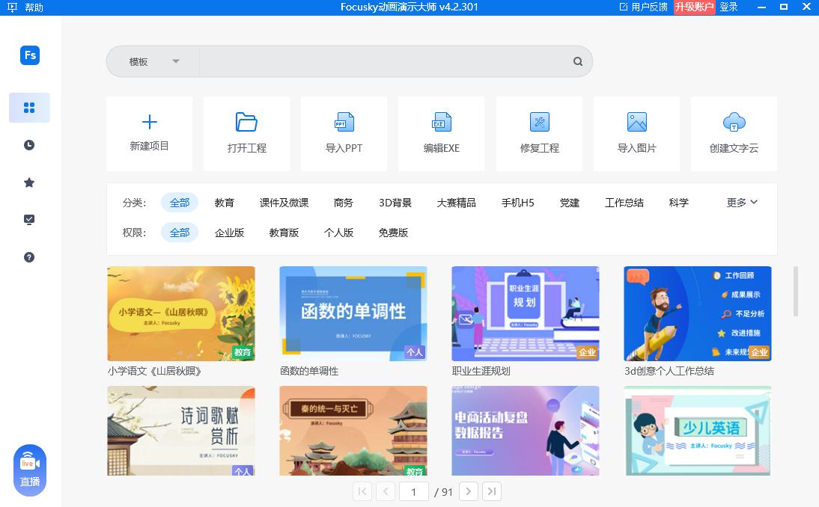The width and height of the screenshot is (819, 507).
Task: Select the 免费版 permission filter
Action: click(395, 233)
